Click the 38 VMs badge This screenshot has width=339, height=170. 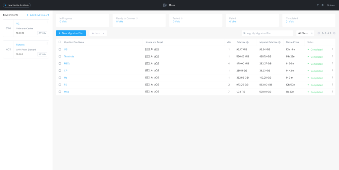pyautogui.click(x=42, y=54)
